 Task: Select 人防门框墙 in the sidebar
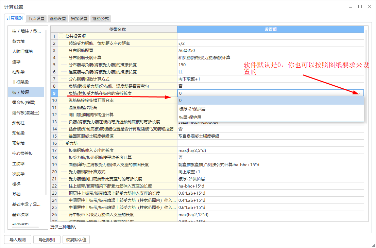[x=26, y=52]
